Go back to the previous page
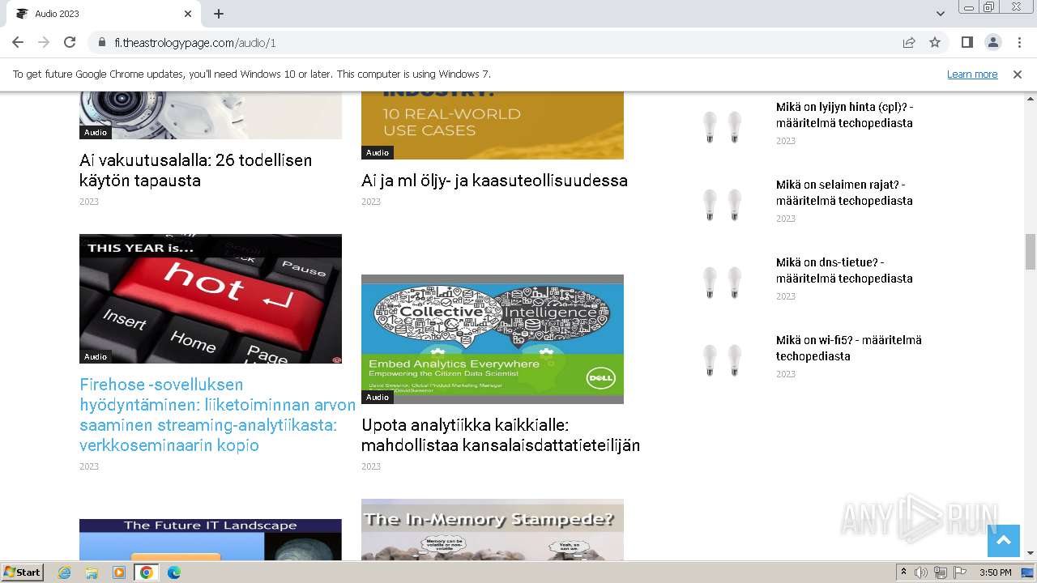This screenshot has height=583, width=1037. pyautogui.click(x=18, y=42)
